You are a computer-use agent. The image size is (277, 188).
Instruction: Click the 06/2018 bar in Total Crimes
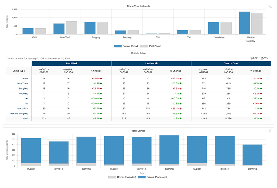click(x=169, y=150)
